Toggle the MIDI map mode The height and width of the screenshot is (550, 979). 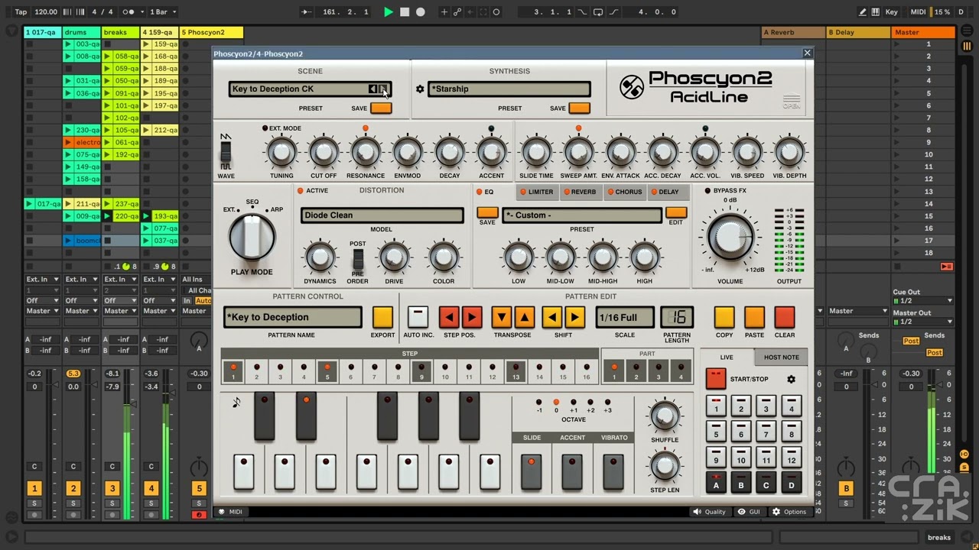click(x=918, y=11)
